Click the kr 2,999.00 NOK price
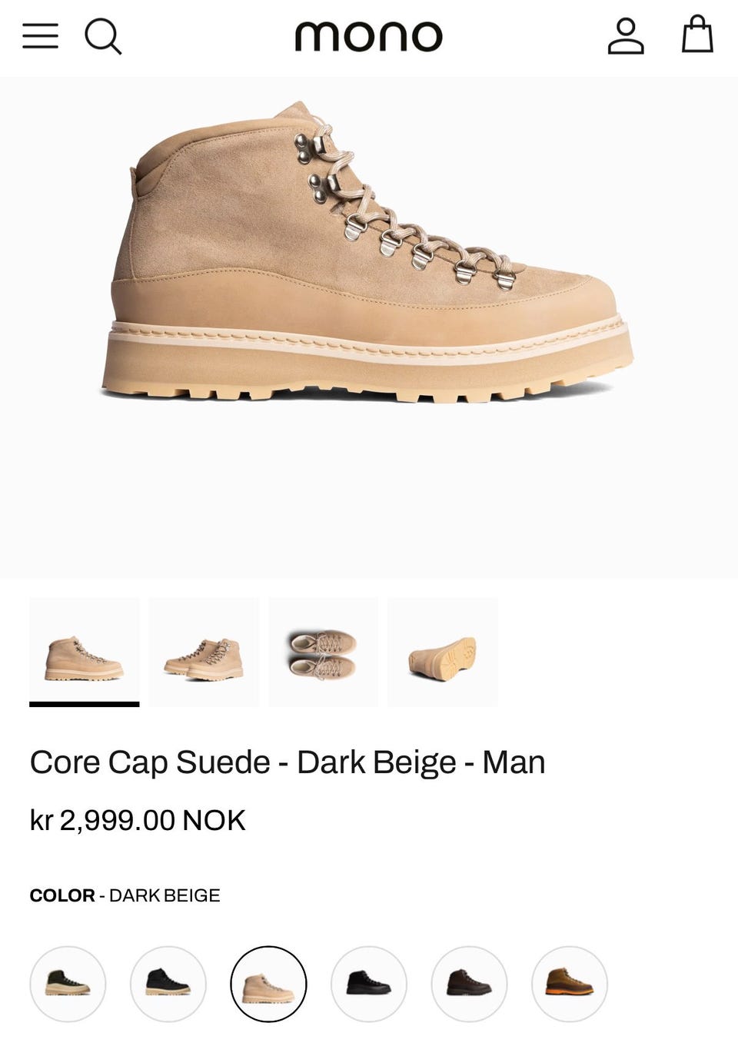The image size is (738, 1046). [x=138, y=820]
